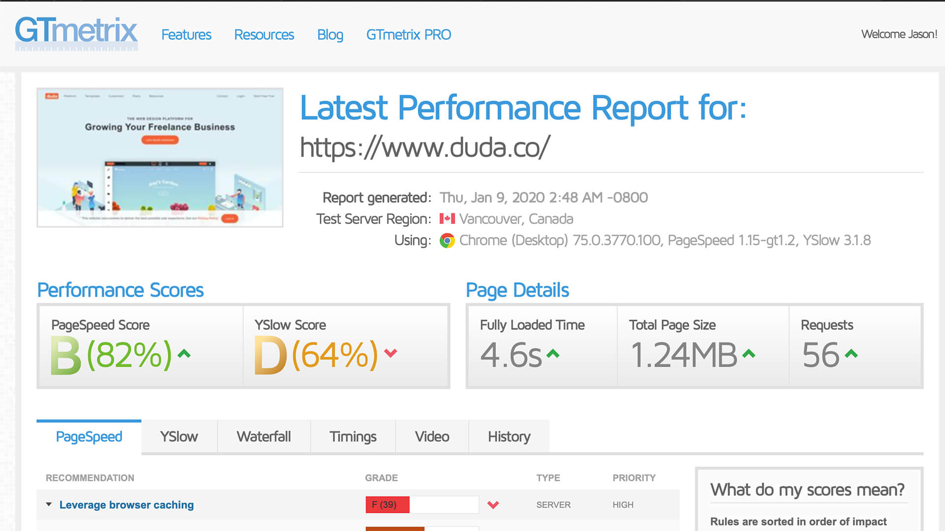This screenshot has width=945, height=531.
Task: Click the Performance Scores heading
Action: (120, 290)
